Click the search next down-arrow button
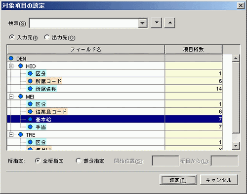Viewport: 247px width, 194px height. click(157, 23)
